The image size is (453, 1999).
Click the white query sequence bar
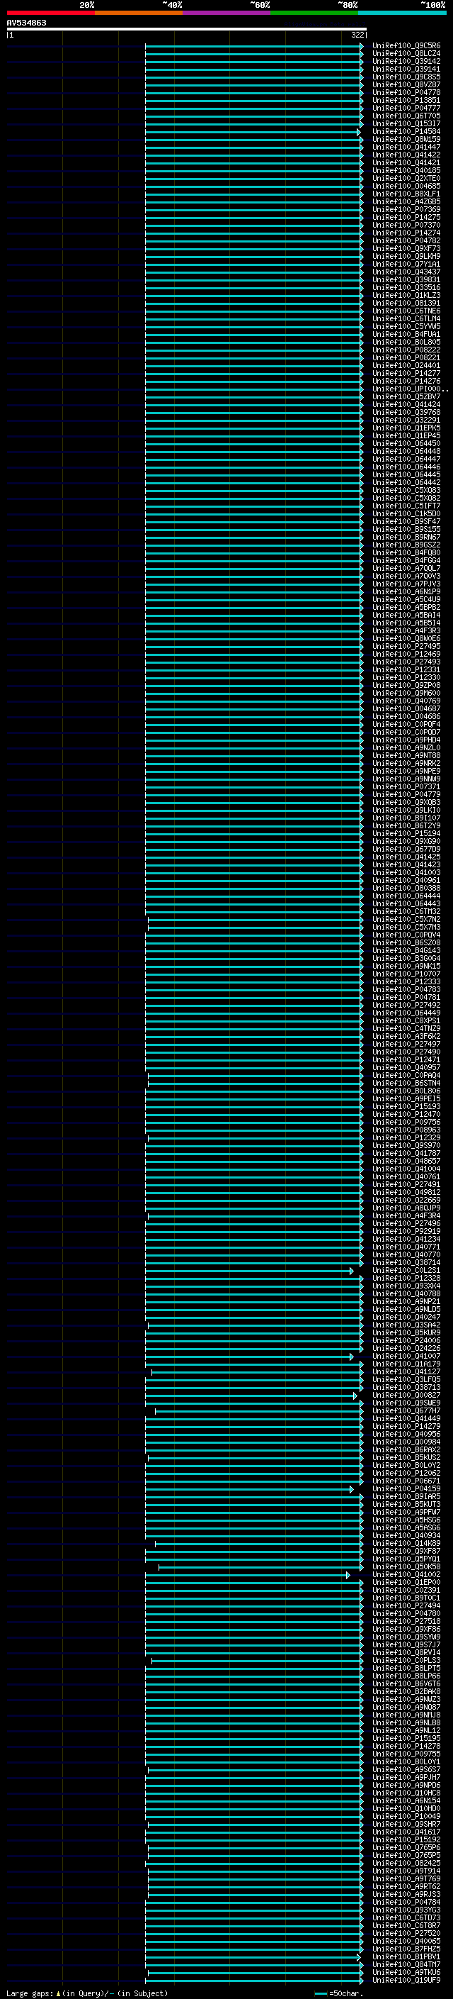pos(187,28)
